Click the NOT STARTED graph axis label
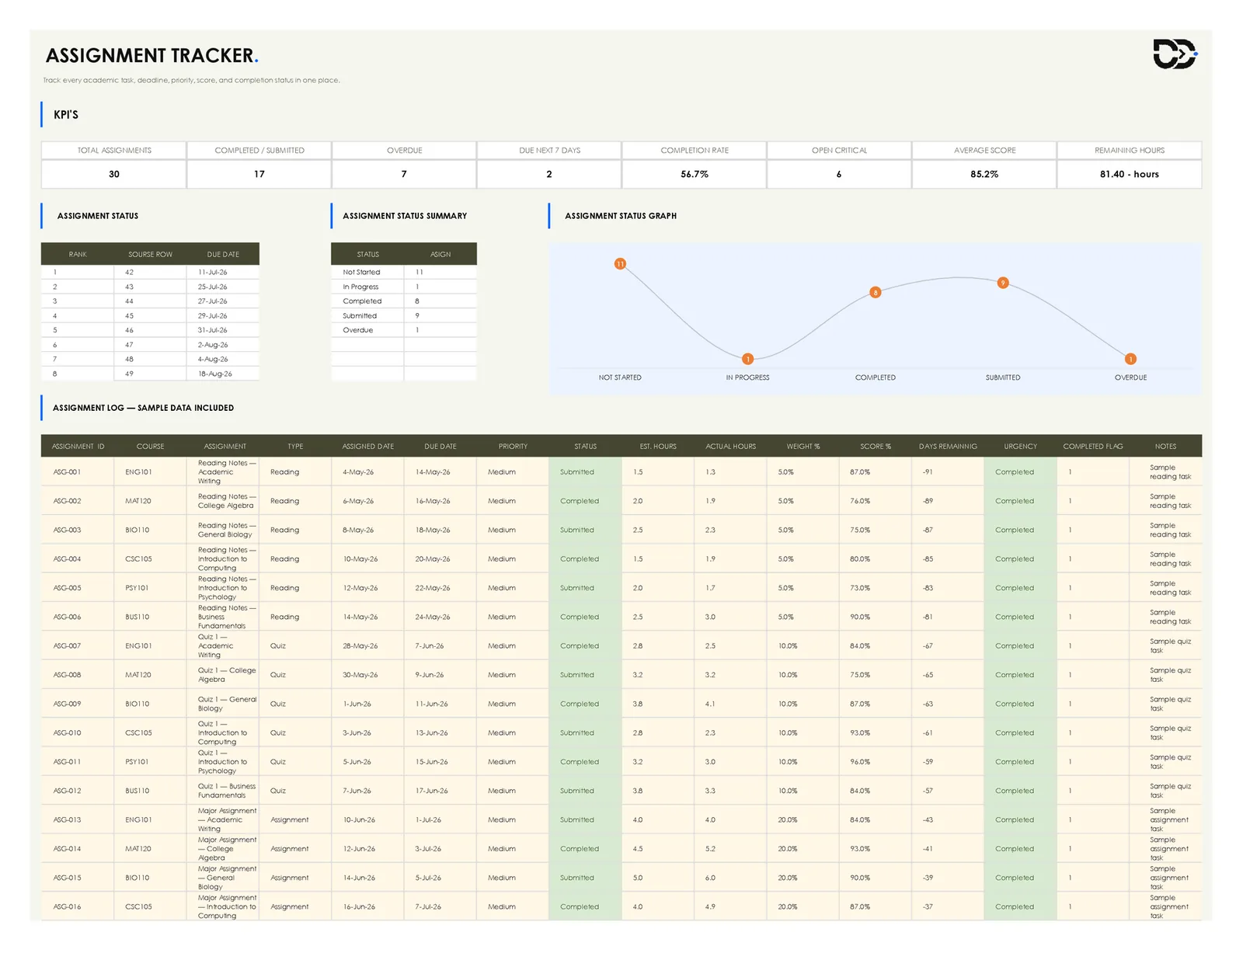Viewport: 1243px width, 960px height. 620,377
